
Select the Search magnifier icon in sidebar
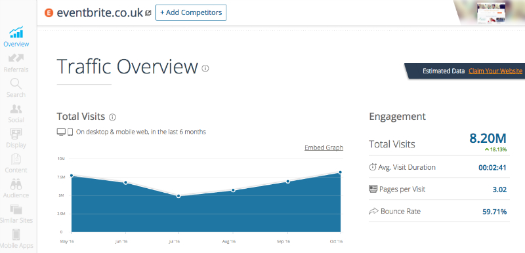tap(16, 84)
